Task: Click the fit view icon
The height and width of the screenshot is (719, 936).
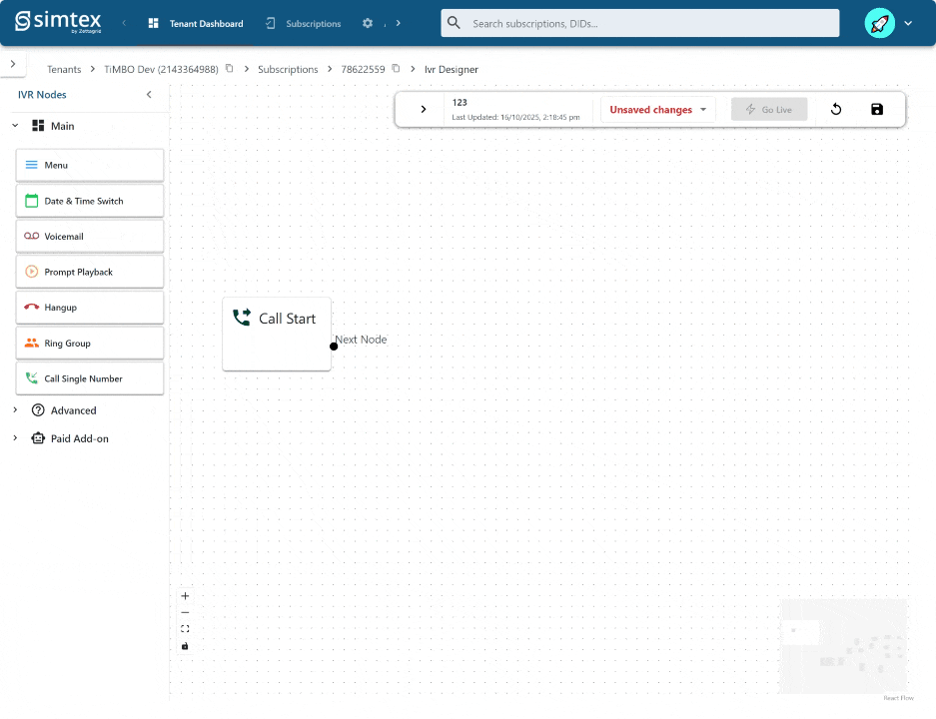Action: tap(185, 629)
